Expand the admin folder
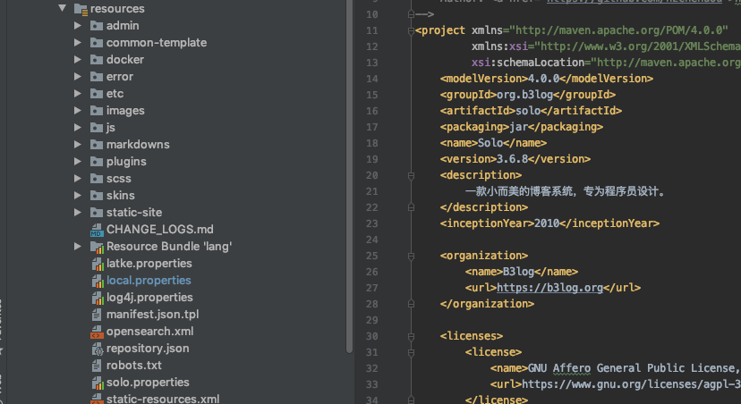The image size is (741, 404). tap(78, 26)
